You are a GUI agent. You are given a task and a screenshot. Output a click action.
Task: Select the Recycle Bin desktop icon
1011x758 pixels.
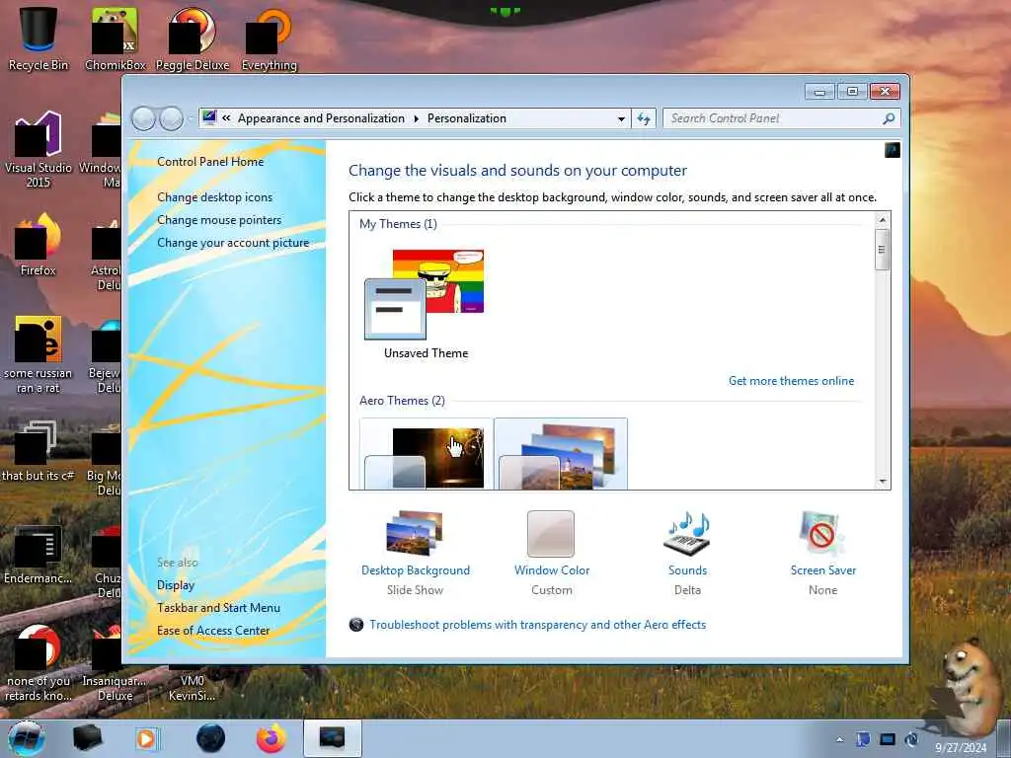tap(39, 38)
